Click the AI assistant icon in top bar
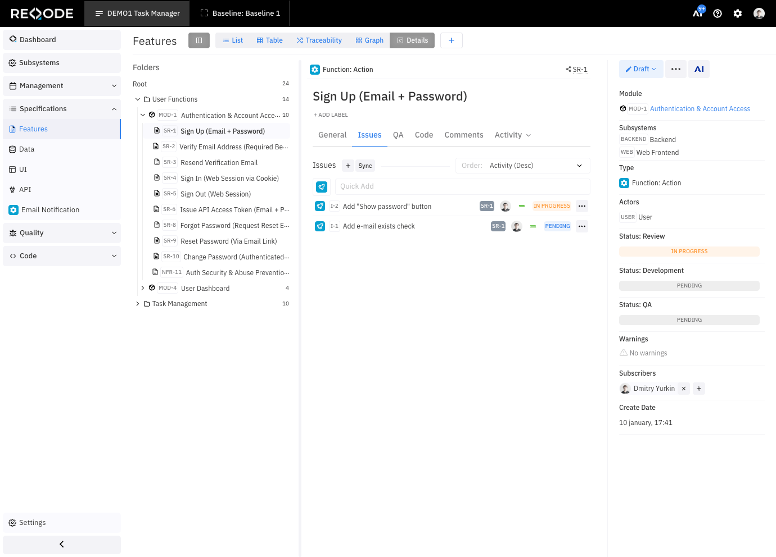 tap(698, 13)
